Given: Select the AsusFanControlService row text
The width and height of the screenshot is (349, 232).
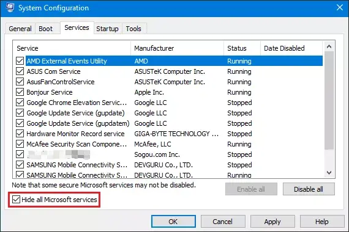Looking at the screenshot, I should 61,82.
